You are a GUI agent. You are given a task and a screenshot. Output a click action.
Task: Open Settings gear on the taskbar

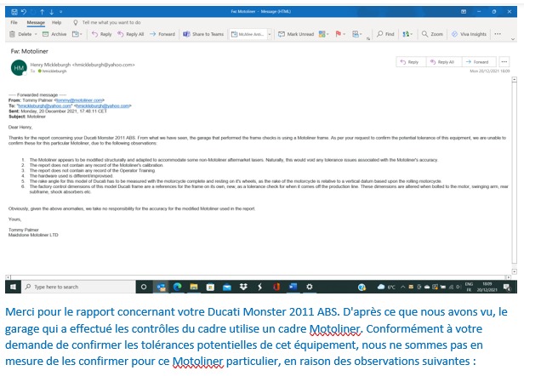[x=310, y=287]
